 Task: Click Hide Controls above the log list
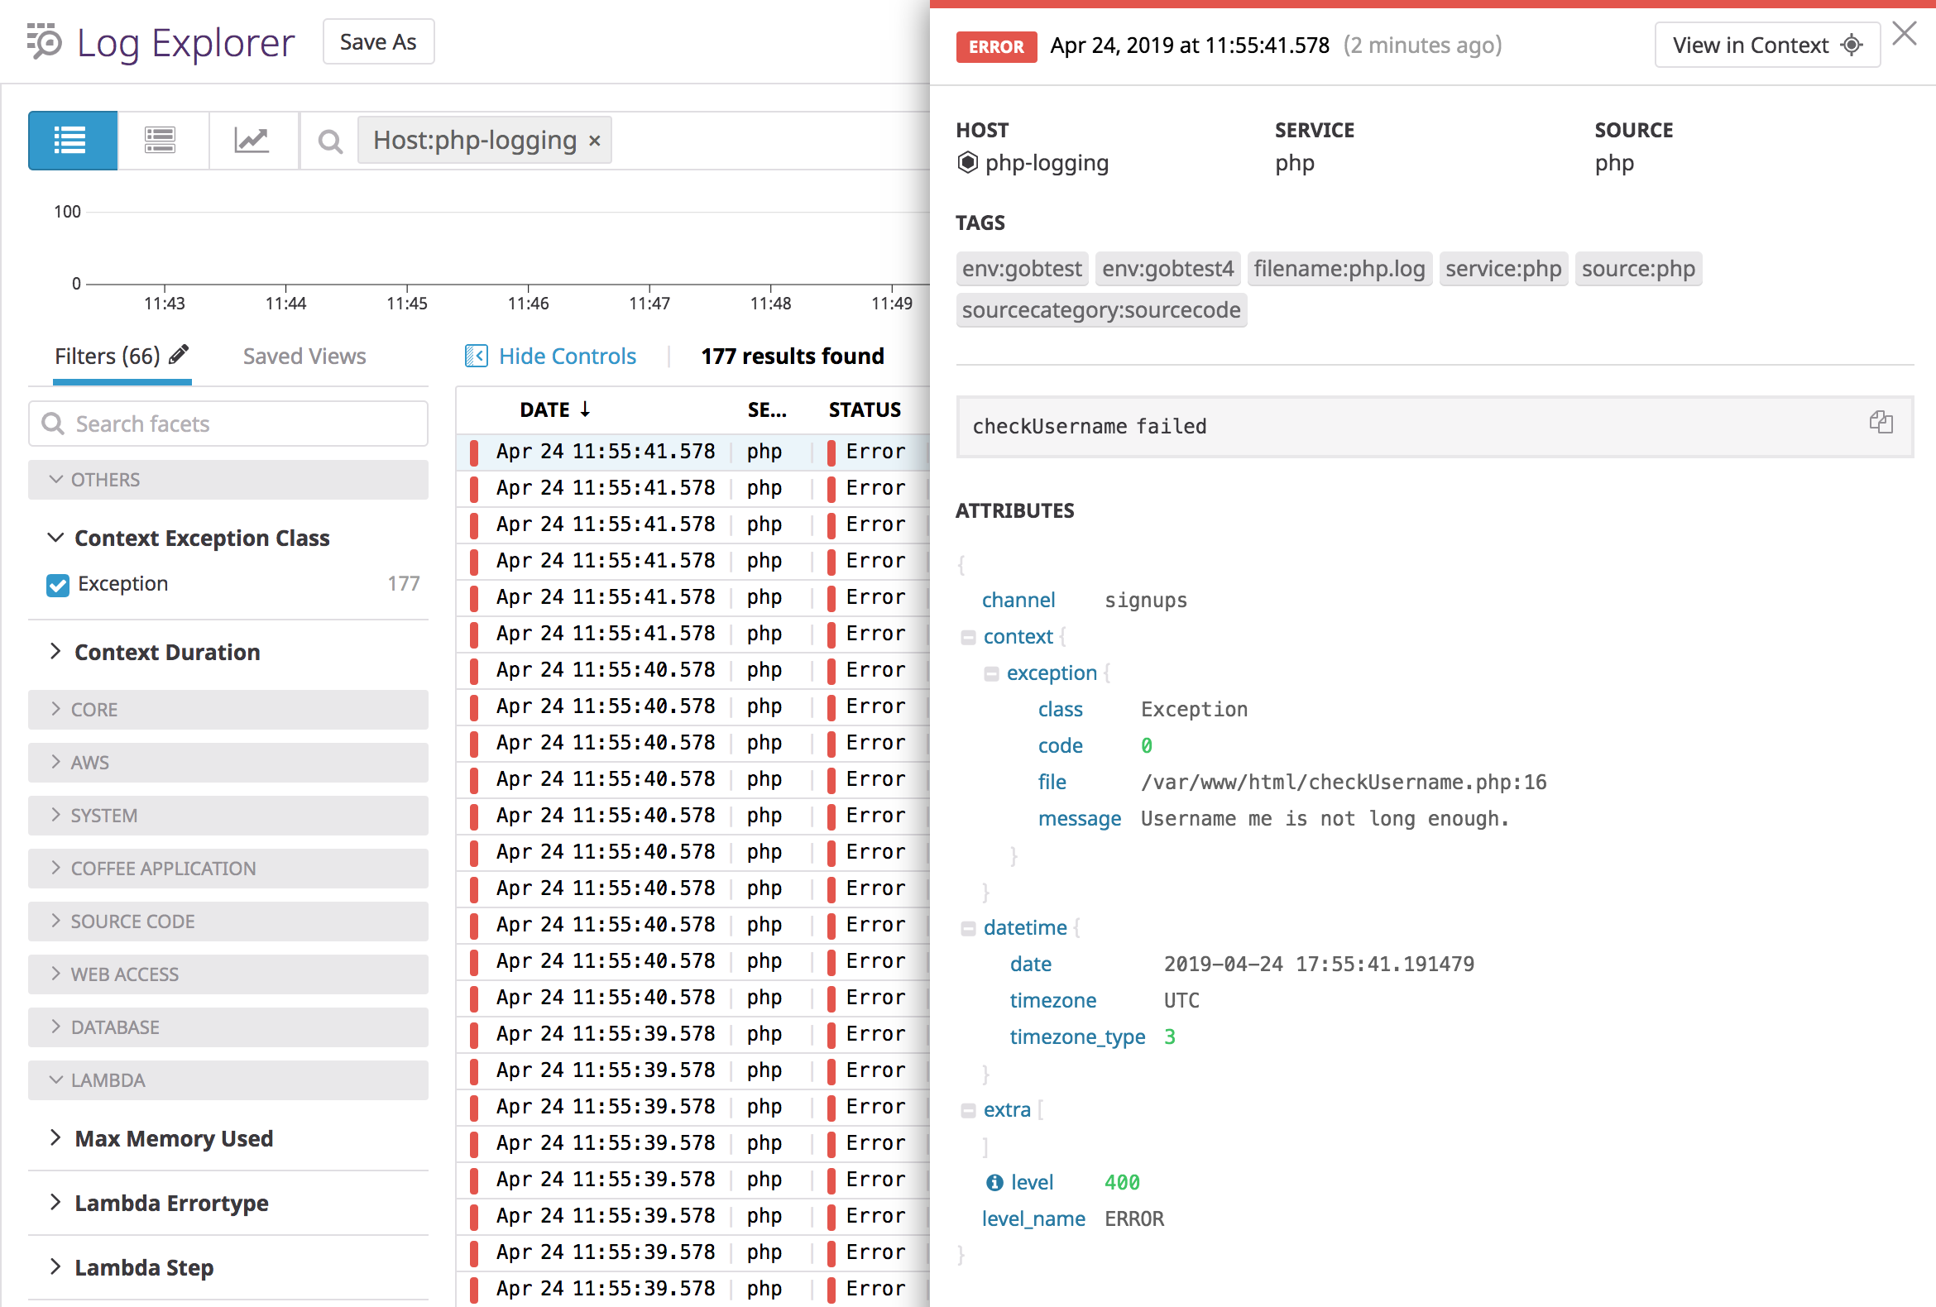(x=567, y=356)
